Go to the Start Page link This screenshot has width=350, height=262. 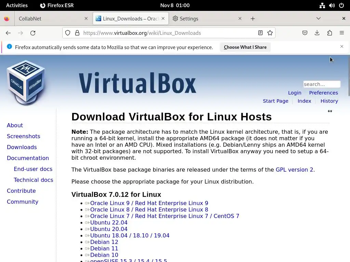tap(275, 101)
